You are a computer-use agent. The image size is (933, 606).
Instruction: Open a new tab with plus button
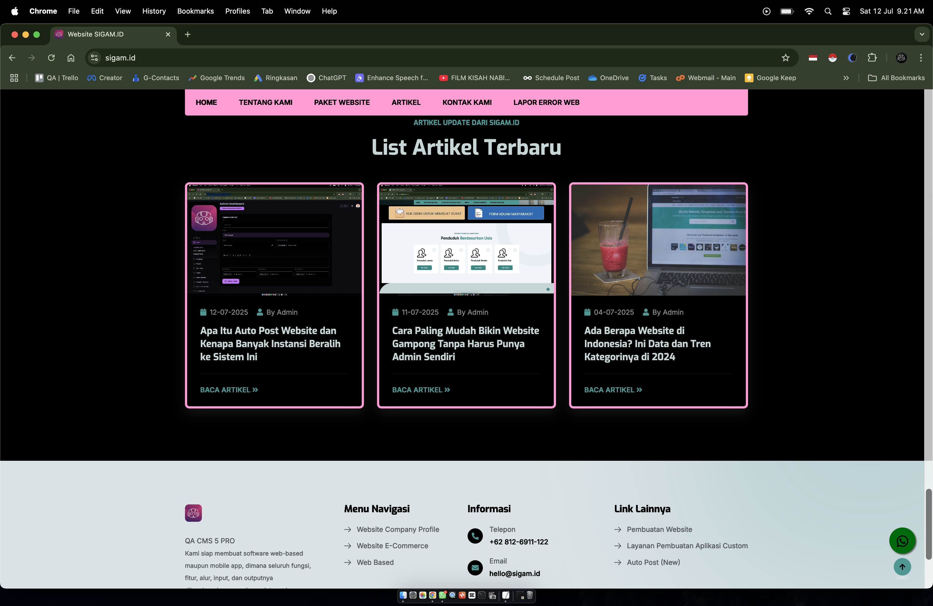click(x=187, y=34)
